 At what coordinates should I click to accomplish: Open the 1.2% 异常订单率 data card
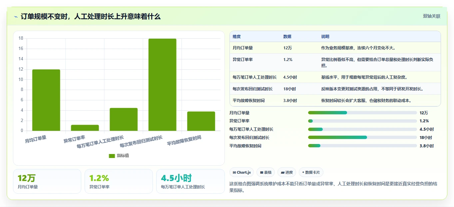coord(119,181)
